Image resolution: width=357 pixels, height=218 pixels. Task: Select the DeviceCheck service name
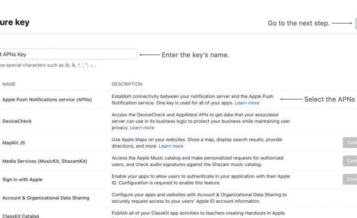[x=17, y=121]
